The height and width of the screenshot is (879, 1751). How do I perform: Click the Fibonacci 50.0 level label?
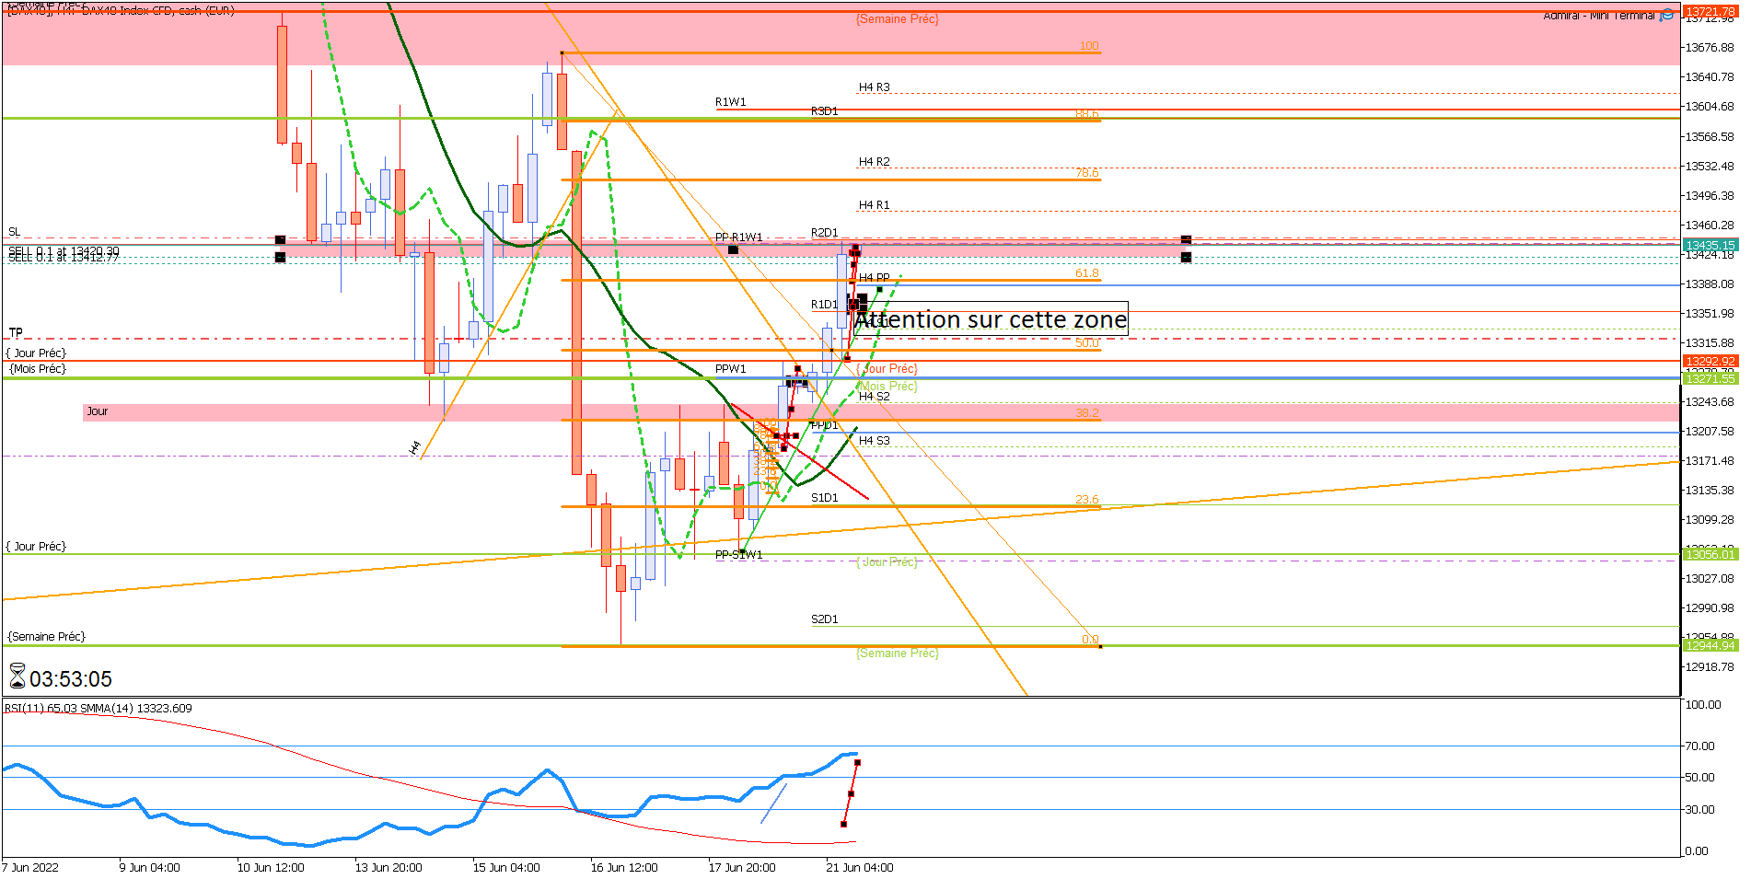point(1087,343)
